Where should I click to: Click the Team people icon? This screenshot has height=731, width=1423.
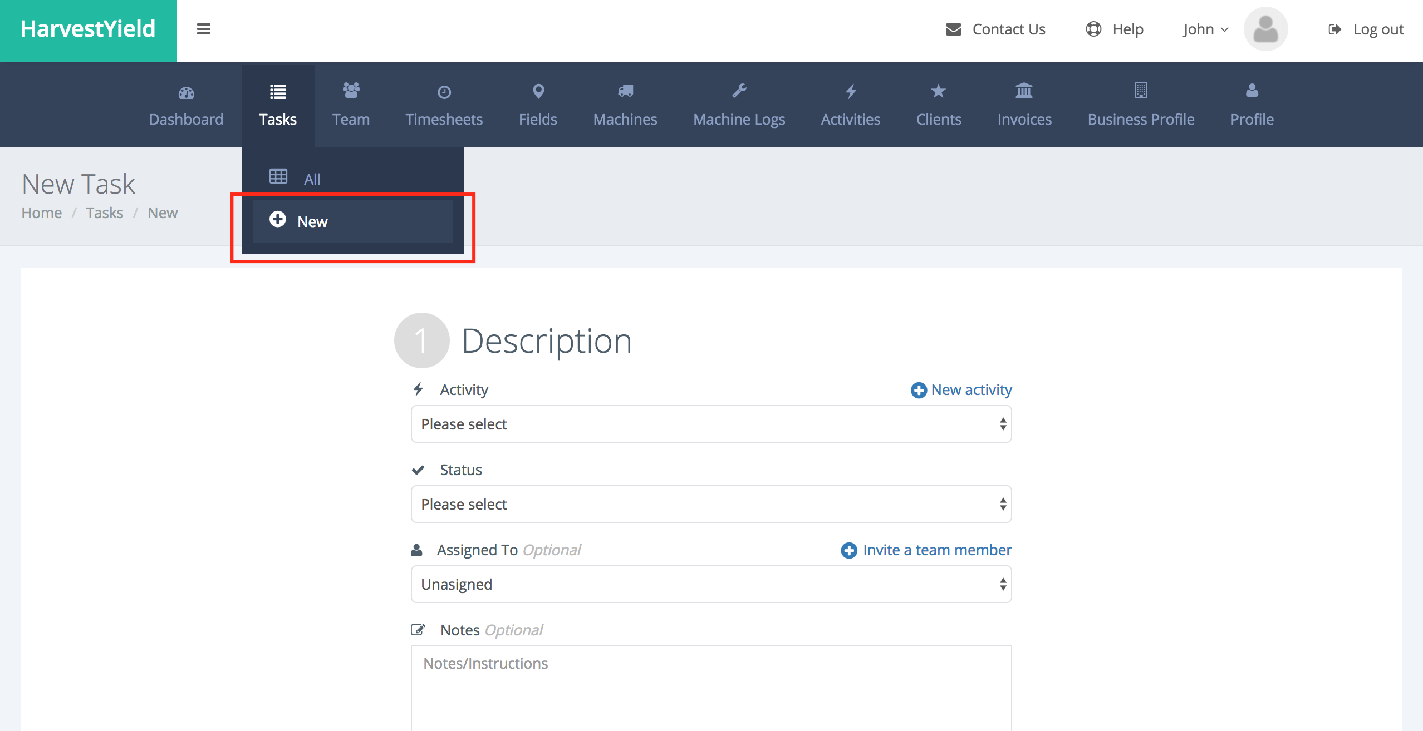click(x=351, y=91)
